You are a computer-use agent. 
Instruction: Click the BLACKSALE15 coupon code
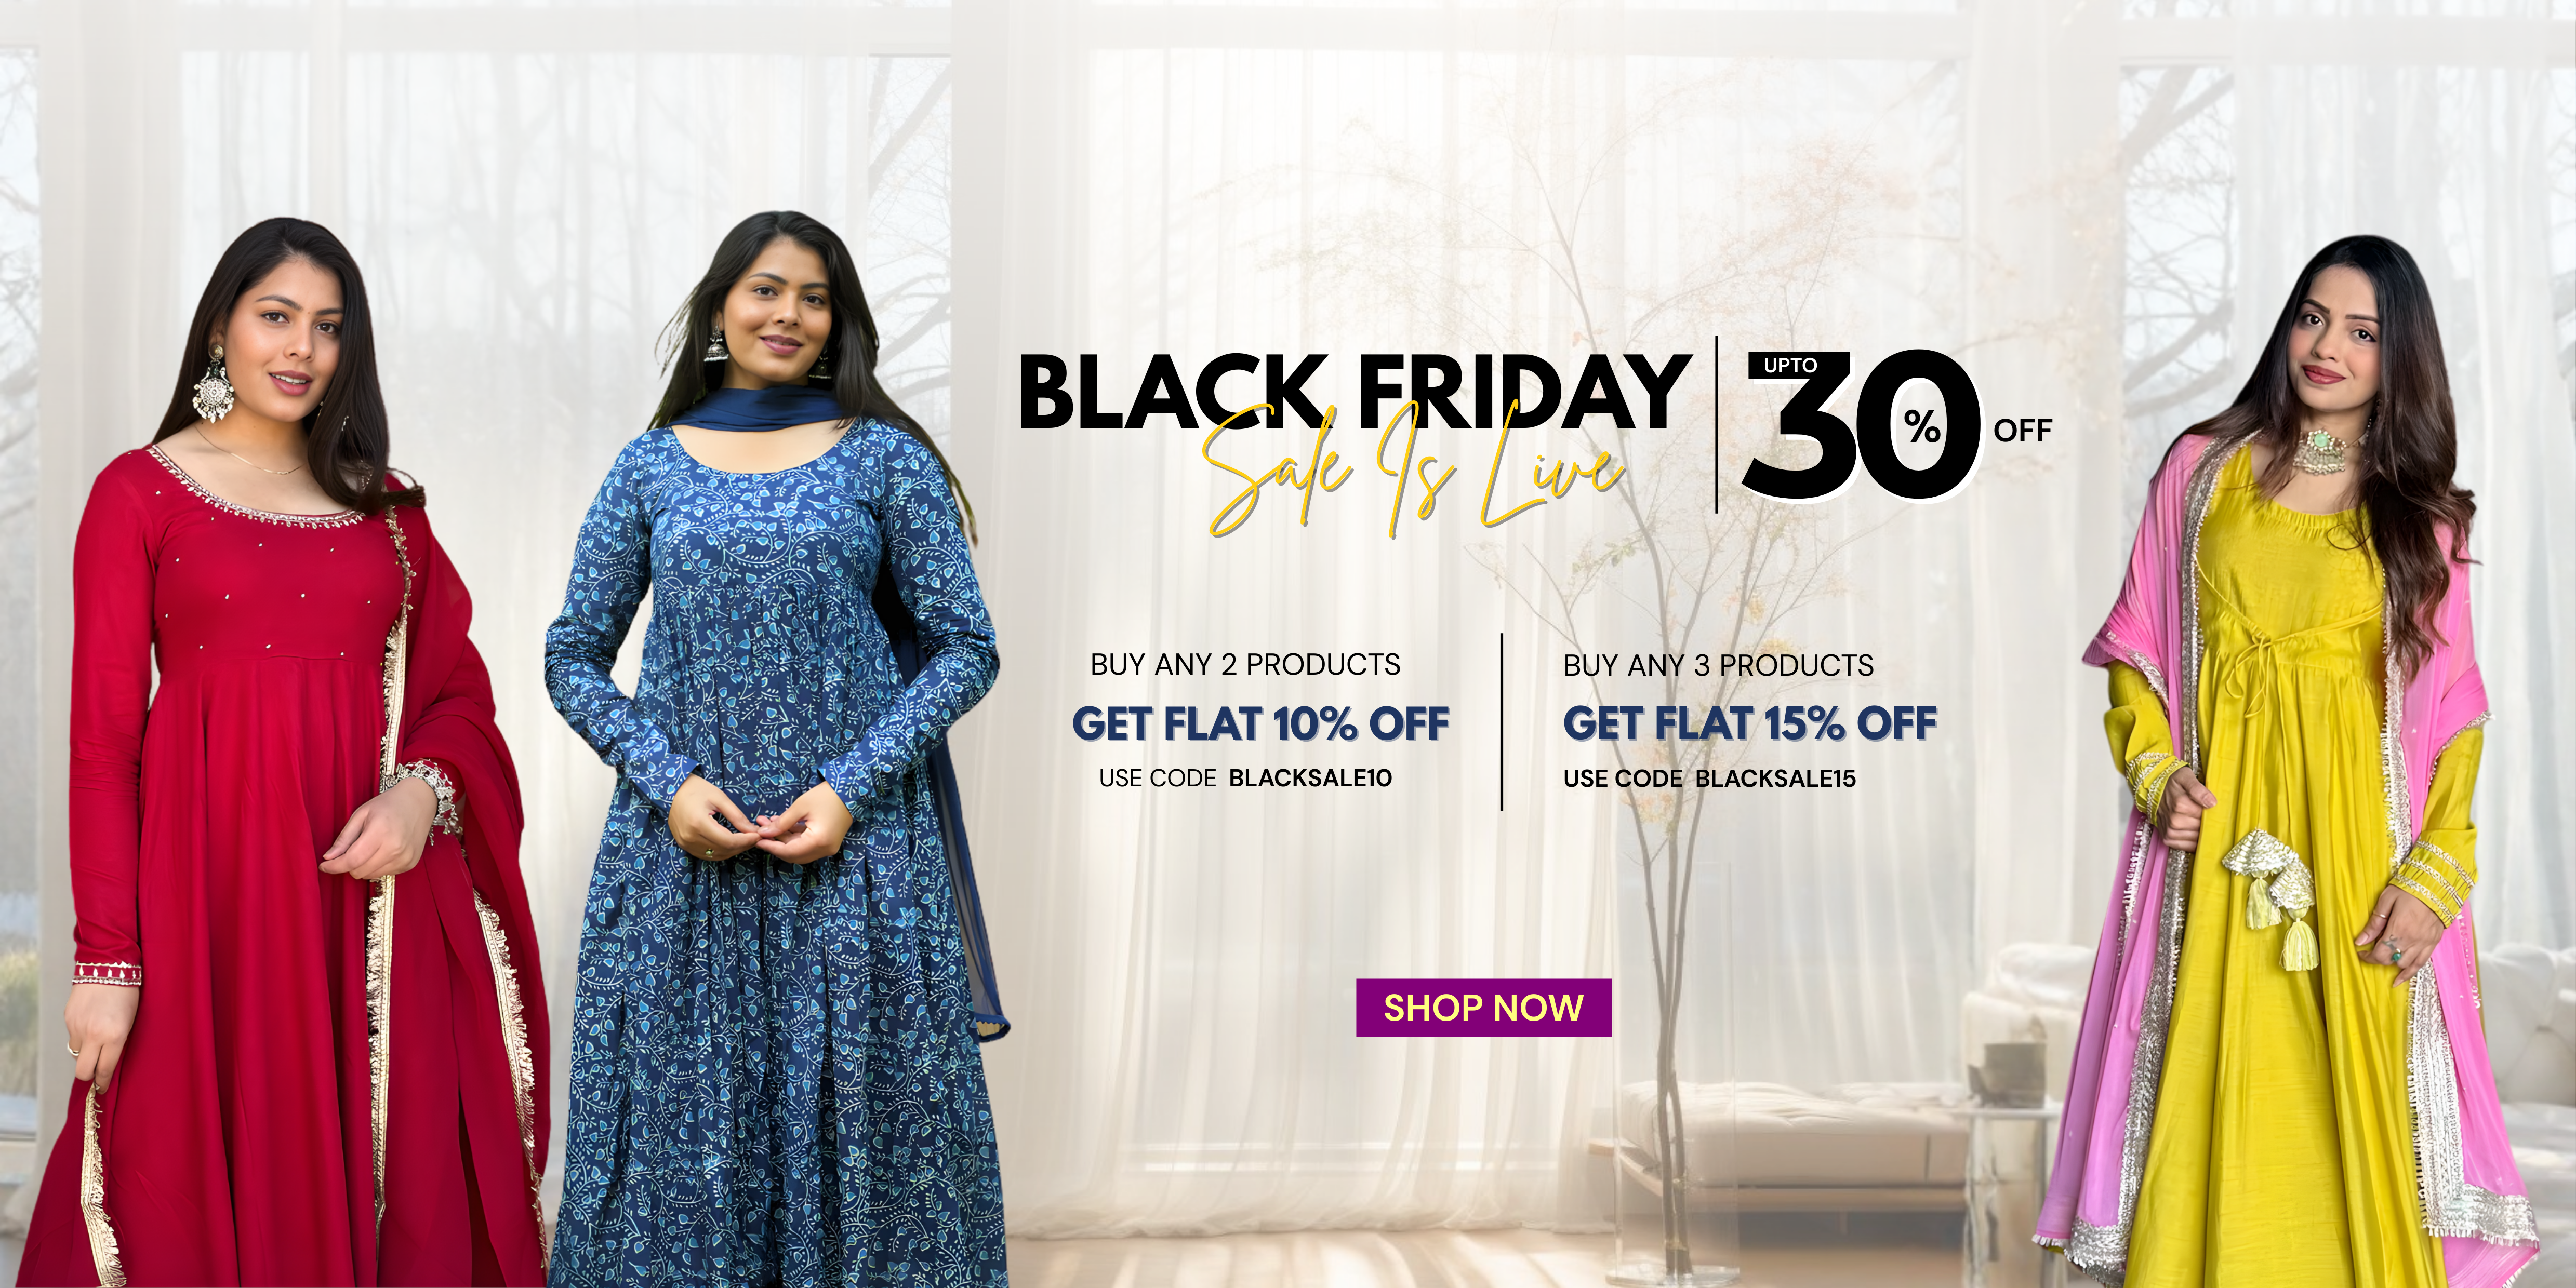[x=1775, y=779]
